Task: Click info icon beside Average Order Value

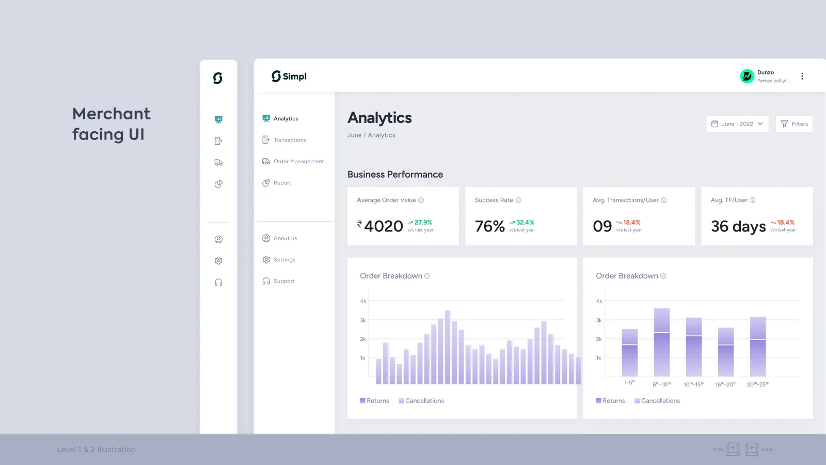Action: pos(421,200)
